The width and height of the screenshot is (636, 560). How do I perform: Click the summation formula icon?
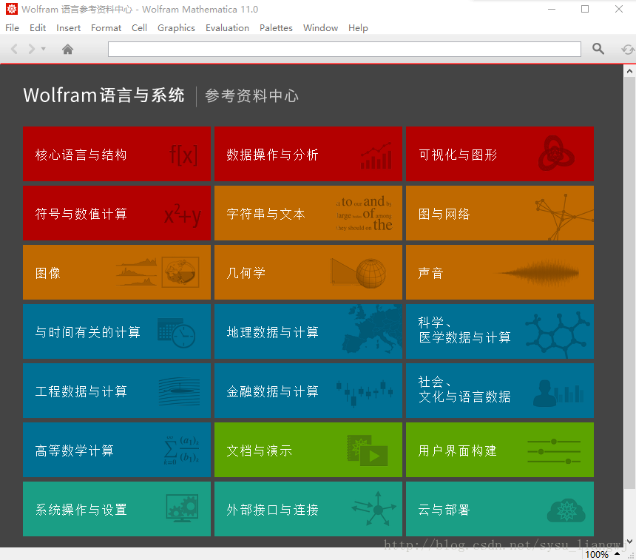coord(181,450)
